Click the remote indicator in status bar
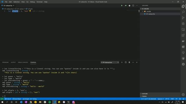The width and height of the screenshot is (186, 104). (x=2, y=99)
